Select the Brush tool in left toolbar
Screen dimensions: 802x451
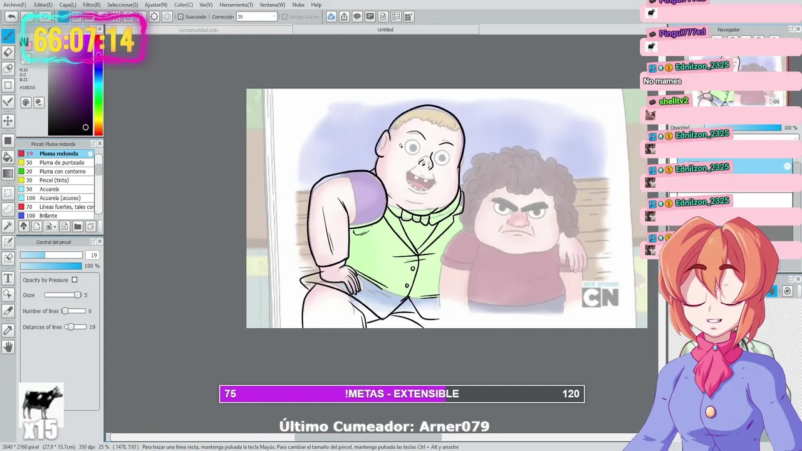click(8, 36)
